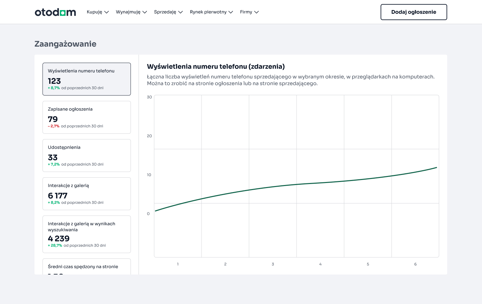482x304 pixels.
Task: Click the chart title Wyświetlenia numeru telefonu (zdarzenia)
Action: tap(216, 66)
